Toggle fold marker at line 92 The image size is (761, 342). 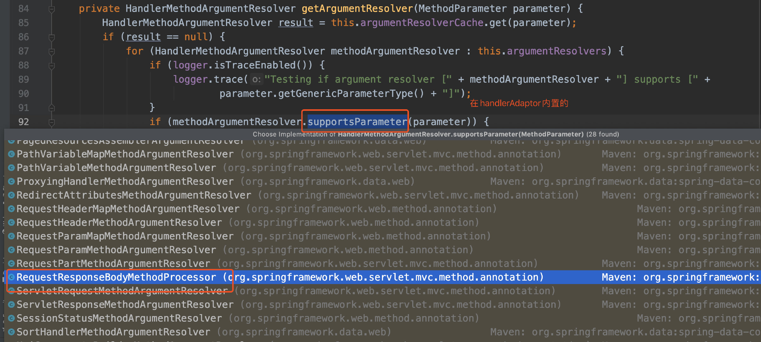52,122
